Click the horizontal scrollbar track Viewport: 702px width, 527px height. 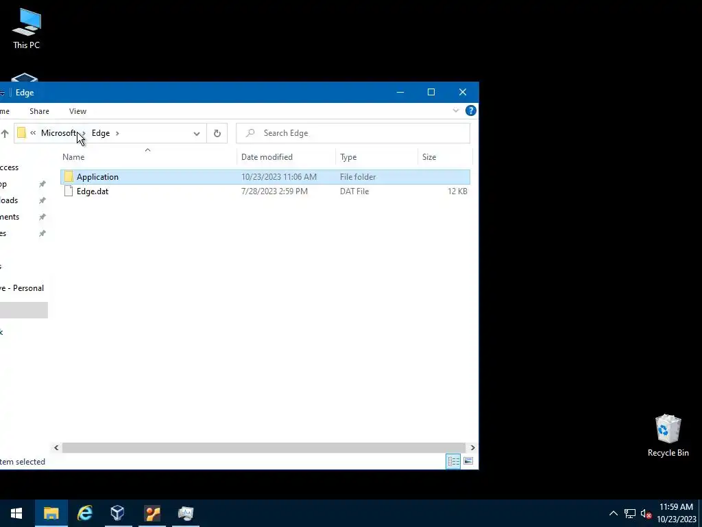[x=264, y=447]
